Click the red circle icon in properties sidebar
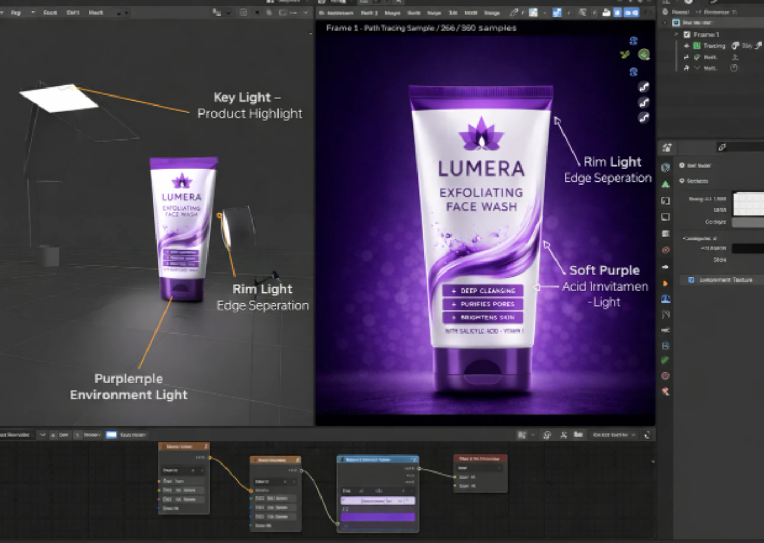The width and height of the screenshot is (764, 543). (x=665, y=250)
